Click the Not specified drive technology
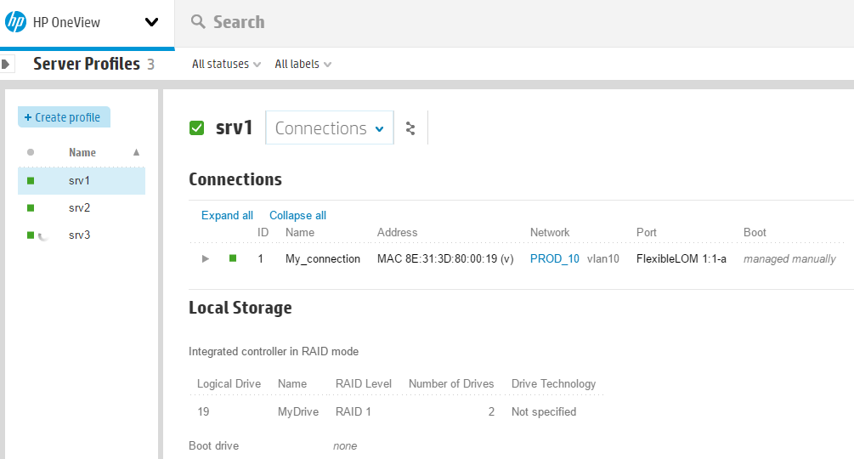 click(544, 411)
